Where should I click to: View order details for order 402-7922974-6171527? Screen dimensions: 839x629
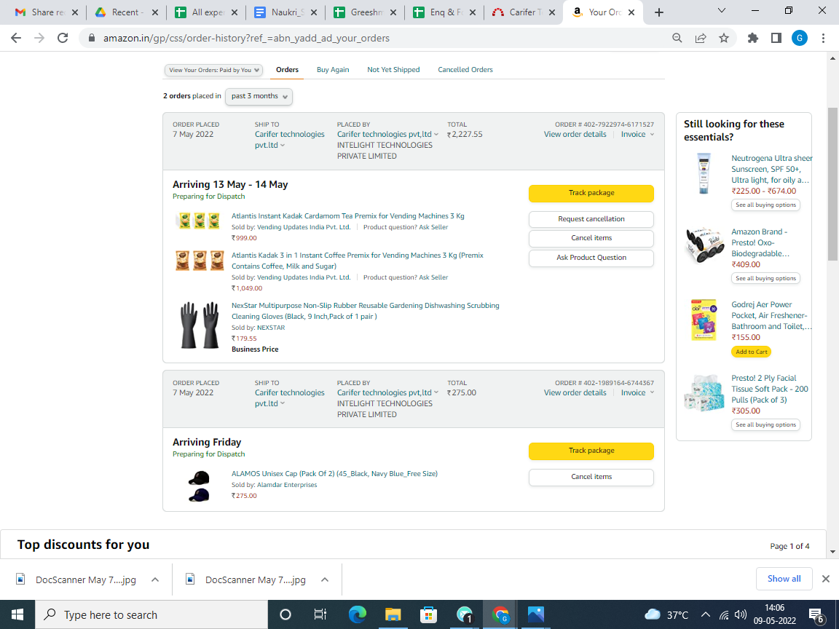(x=575, y=134)
